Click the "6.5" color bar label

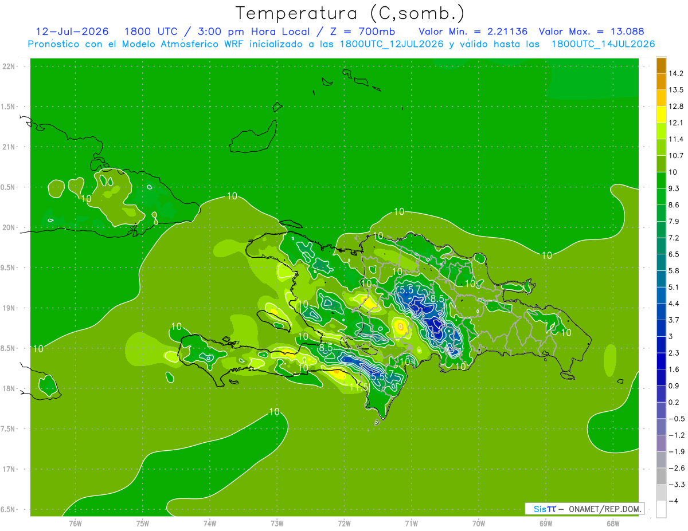pos(674,254)
